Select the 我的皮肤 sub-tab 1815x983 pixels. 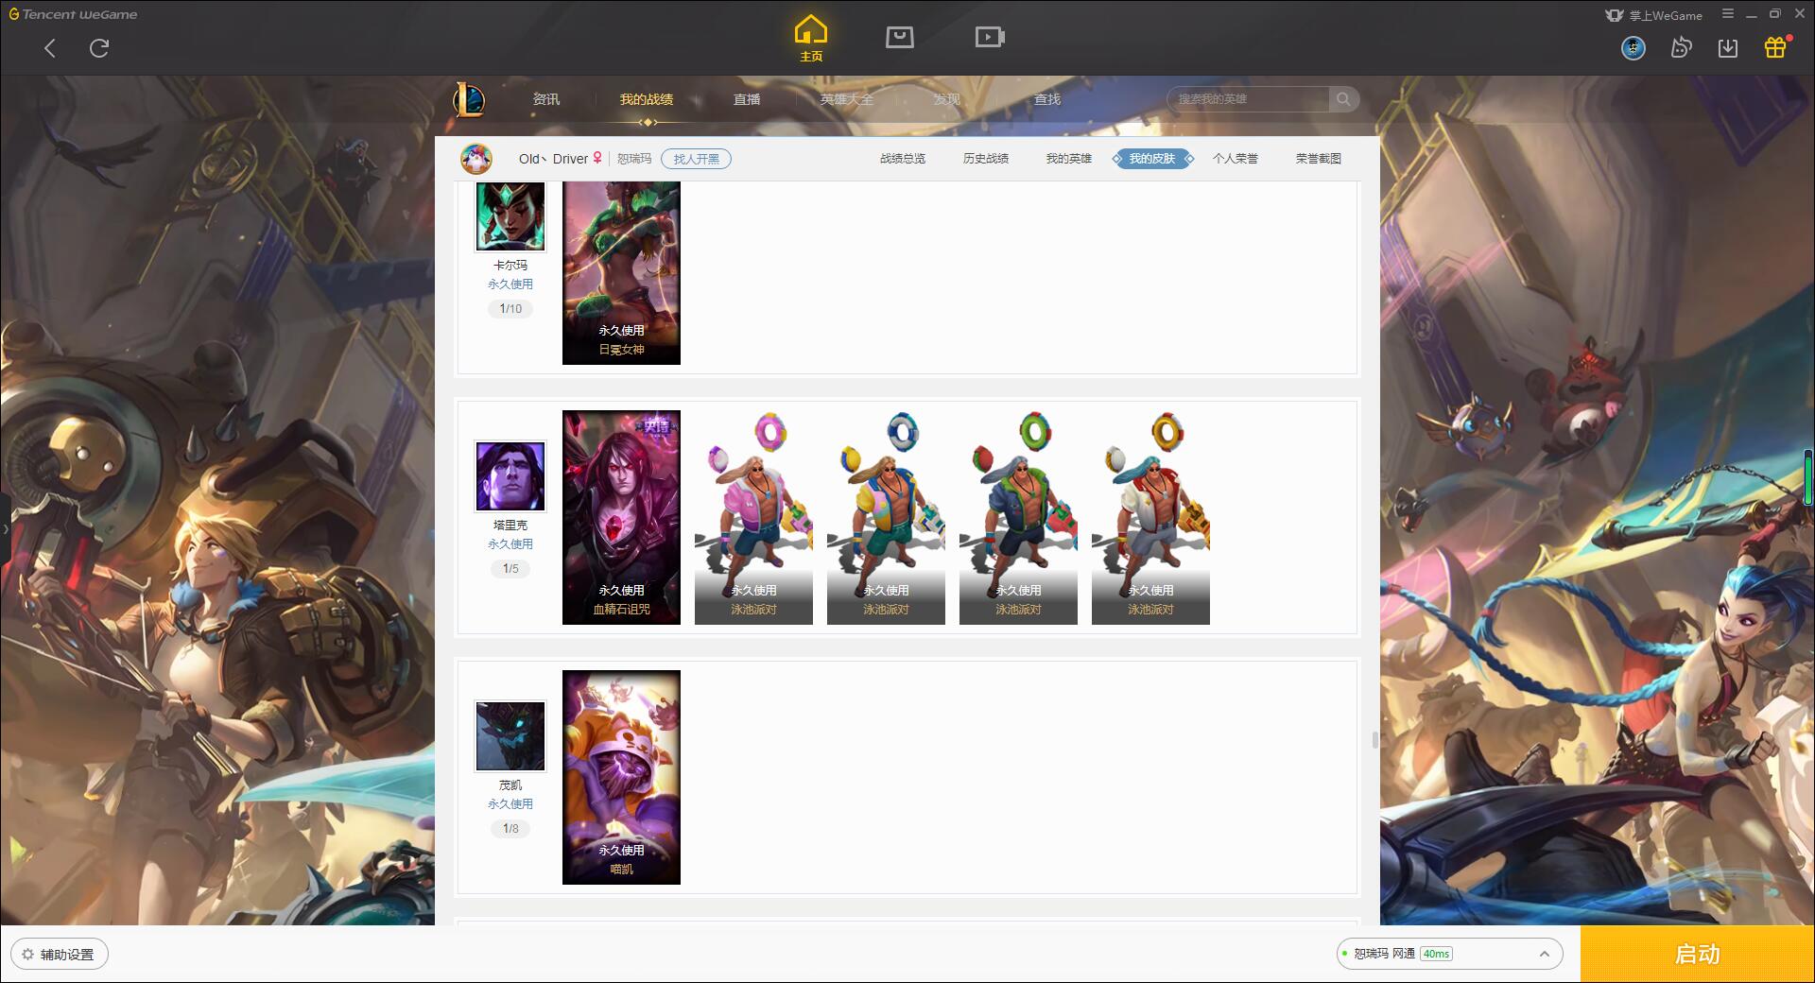pos(1152,159)
